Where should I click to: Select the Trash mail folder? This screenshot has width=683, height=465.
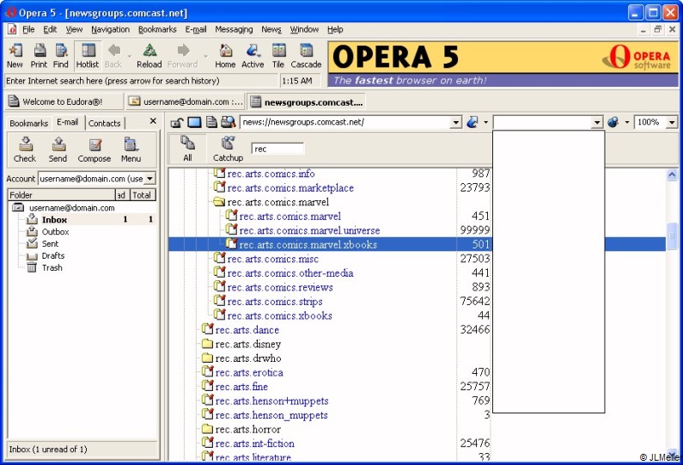pyautogui.click(x=52, y=267)
